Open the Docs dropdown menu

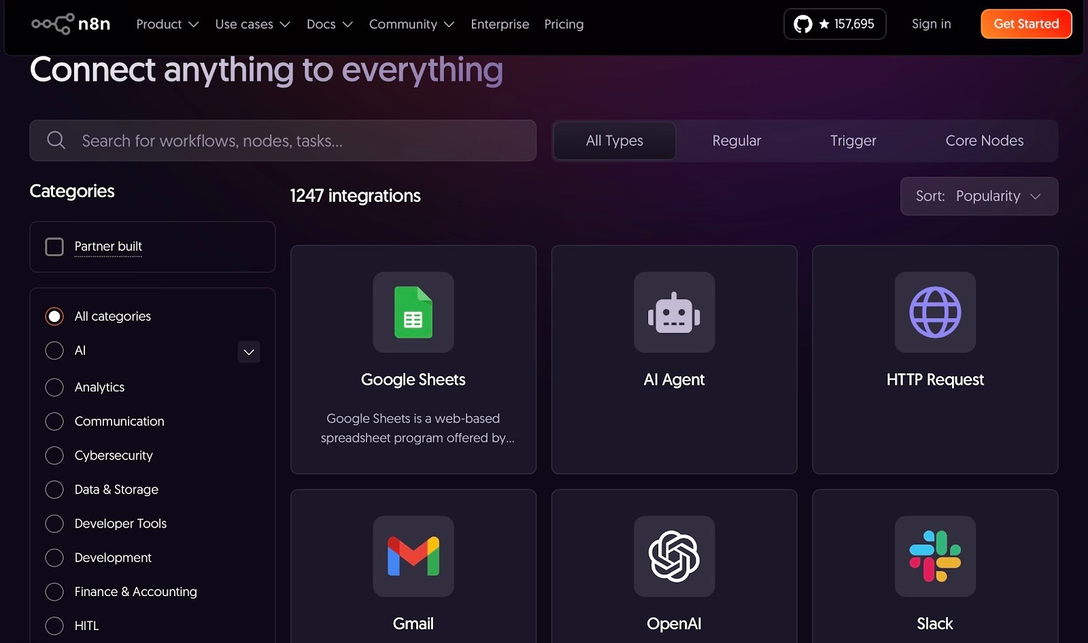(329, 24)
